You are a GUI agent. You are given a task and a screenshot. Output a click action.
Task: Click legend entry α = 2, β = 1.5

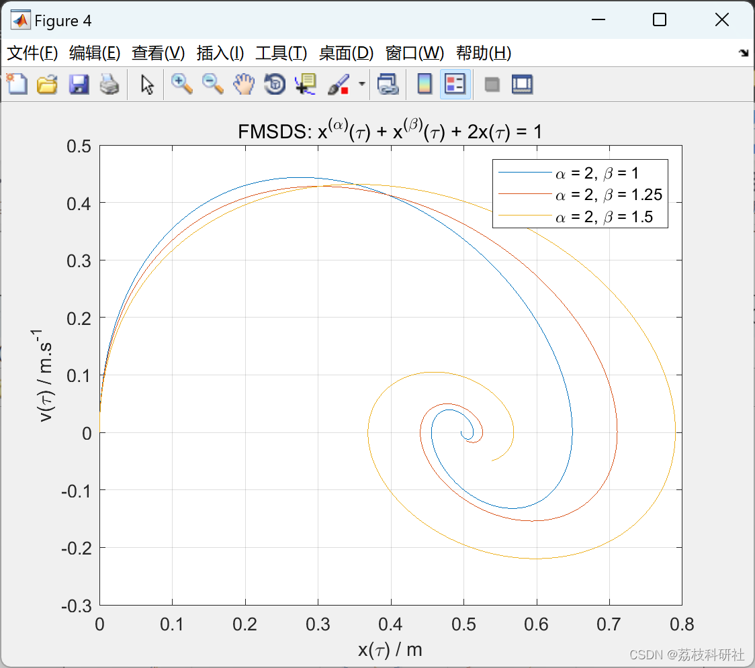coord(604,217)
